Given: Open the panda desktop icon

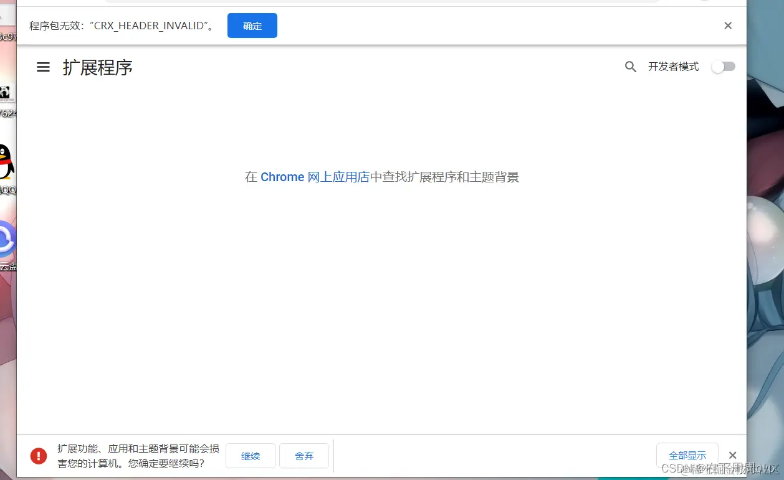Looking at the screenshot, I should (6, 93).
